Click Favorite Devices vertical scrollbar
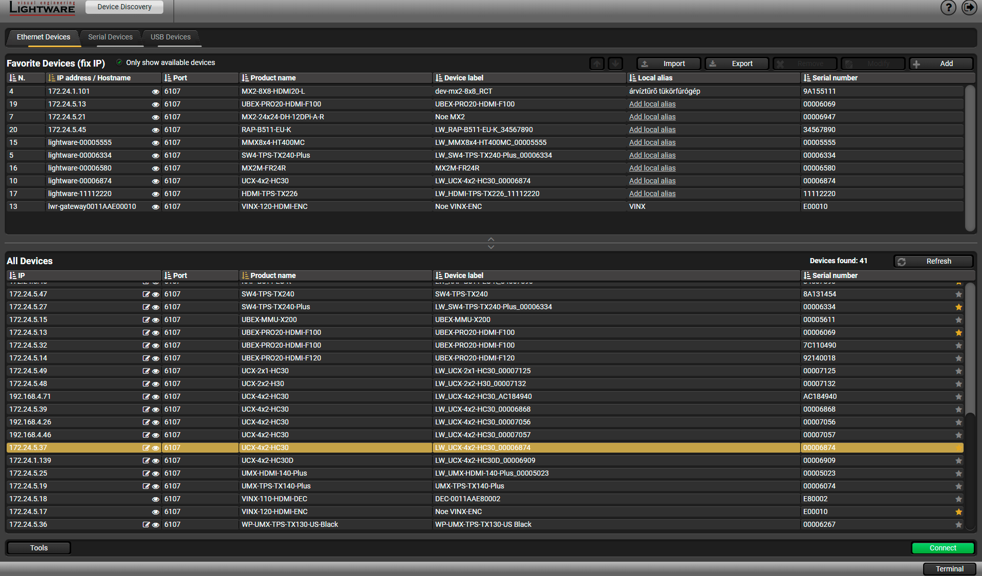 coord(969,158)
